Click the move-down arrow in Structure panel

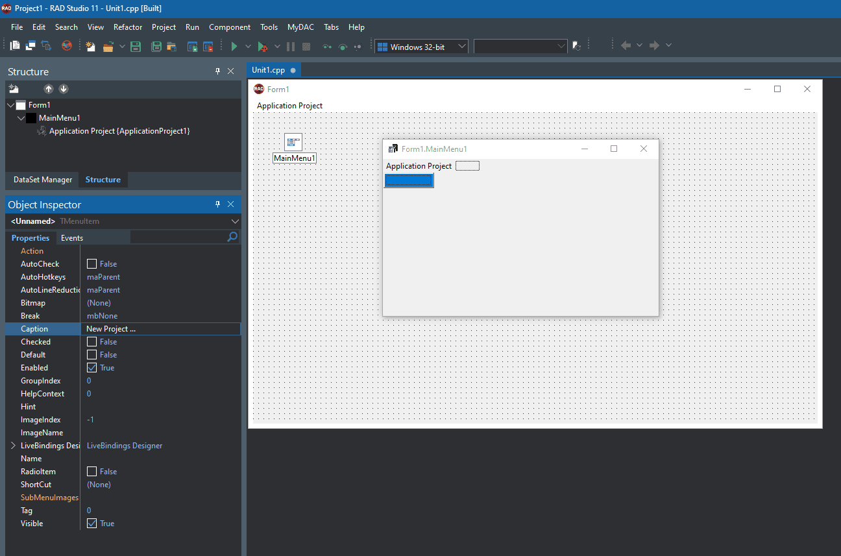[64, 89]
